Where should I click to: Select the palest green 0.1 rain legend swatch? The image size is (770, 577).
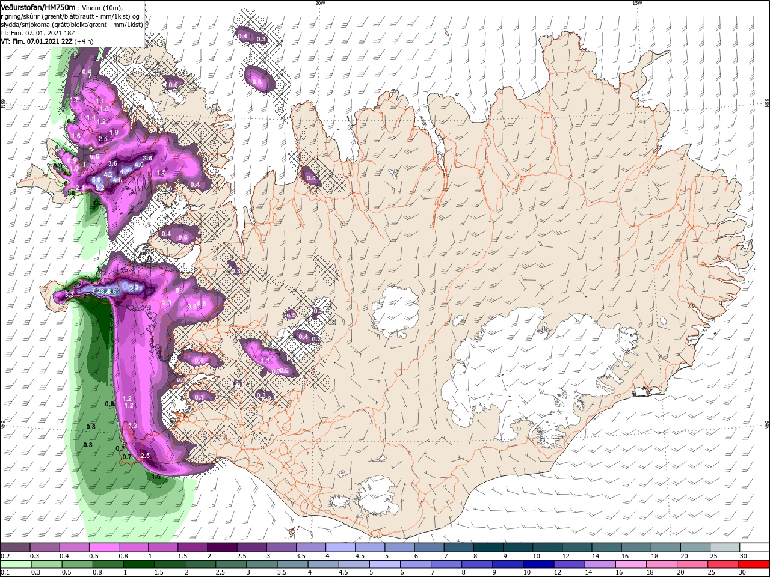click(15, 566)
